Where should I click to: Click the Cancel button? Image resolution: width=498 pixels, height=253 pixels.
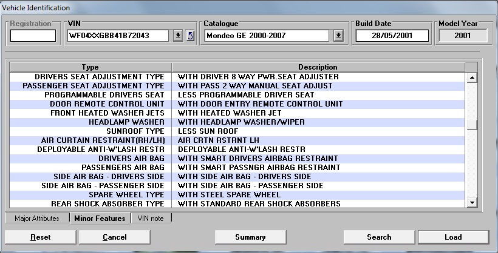114,237
